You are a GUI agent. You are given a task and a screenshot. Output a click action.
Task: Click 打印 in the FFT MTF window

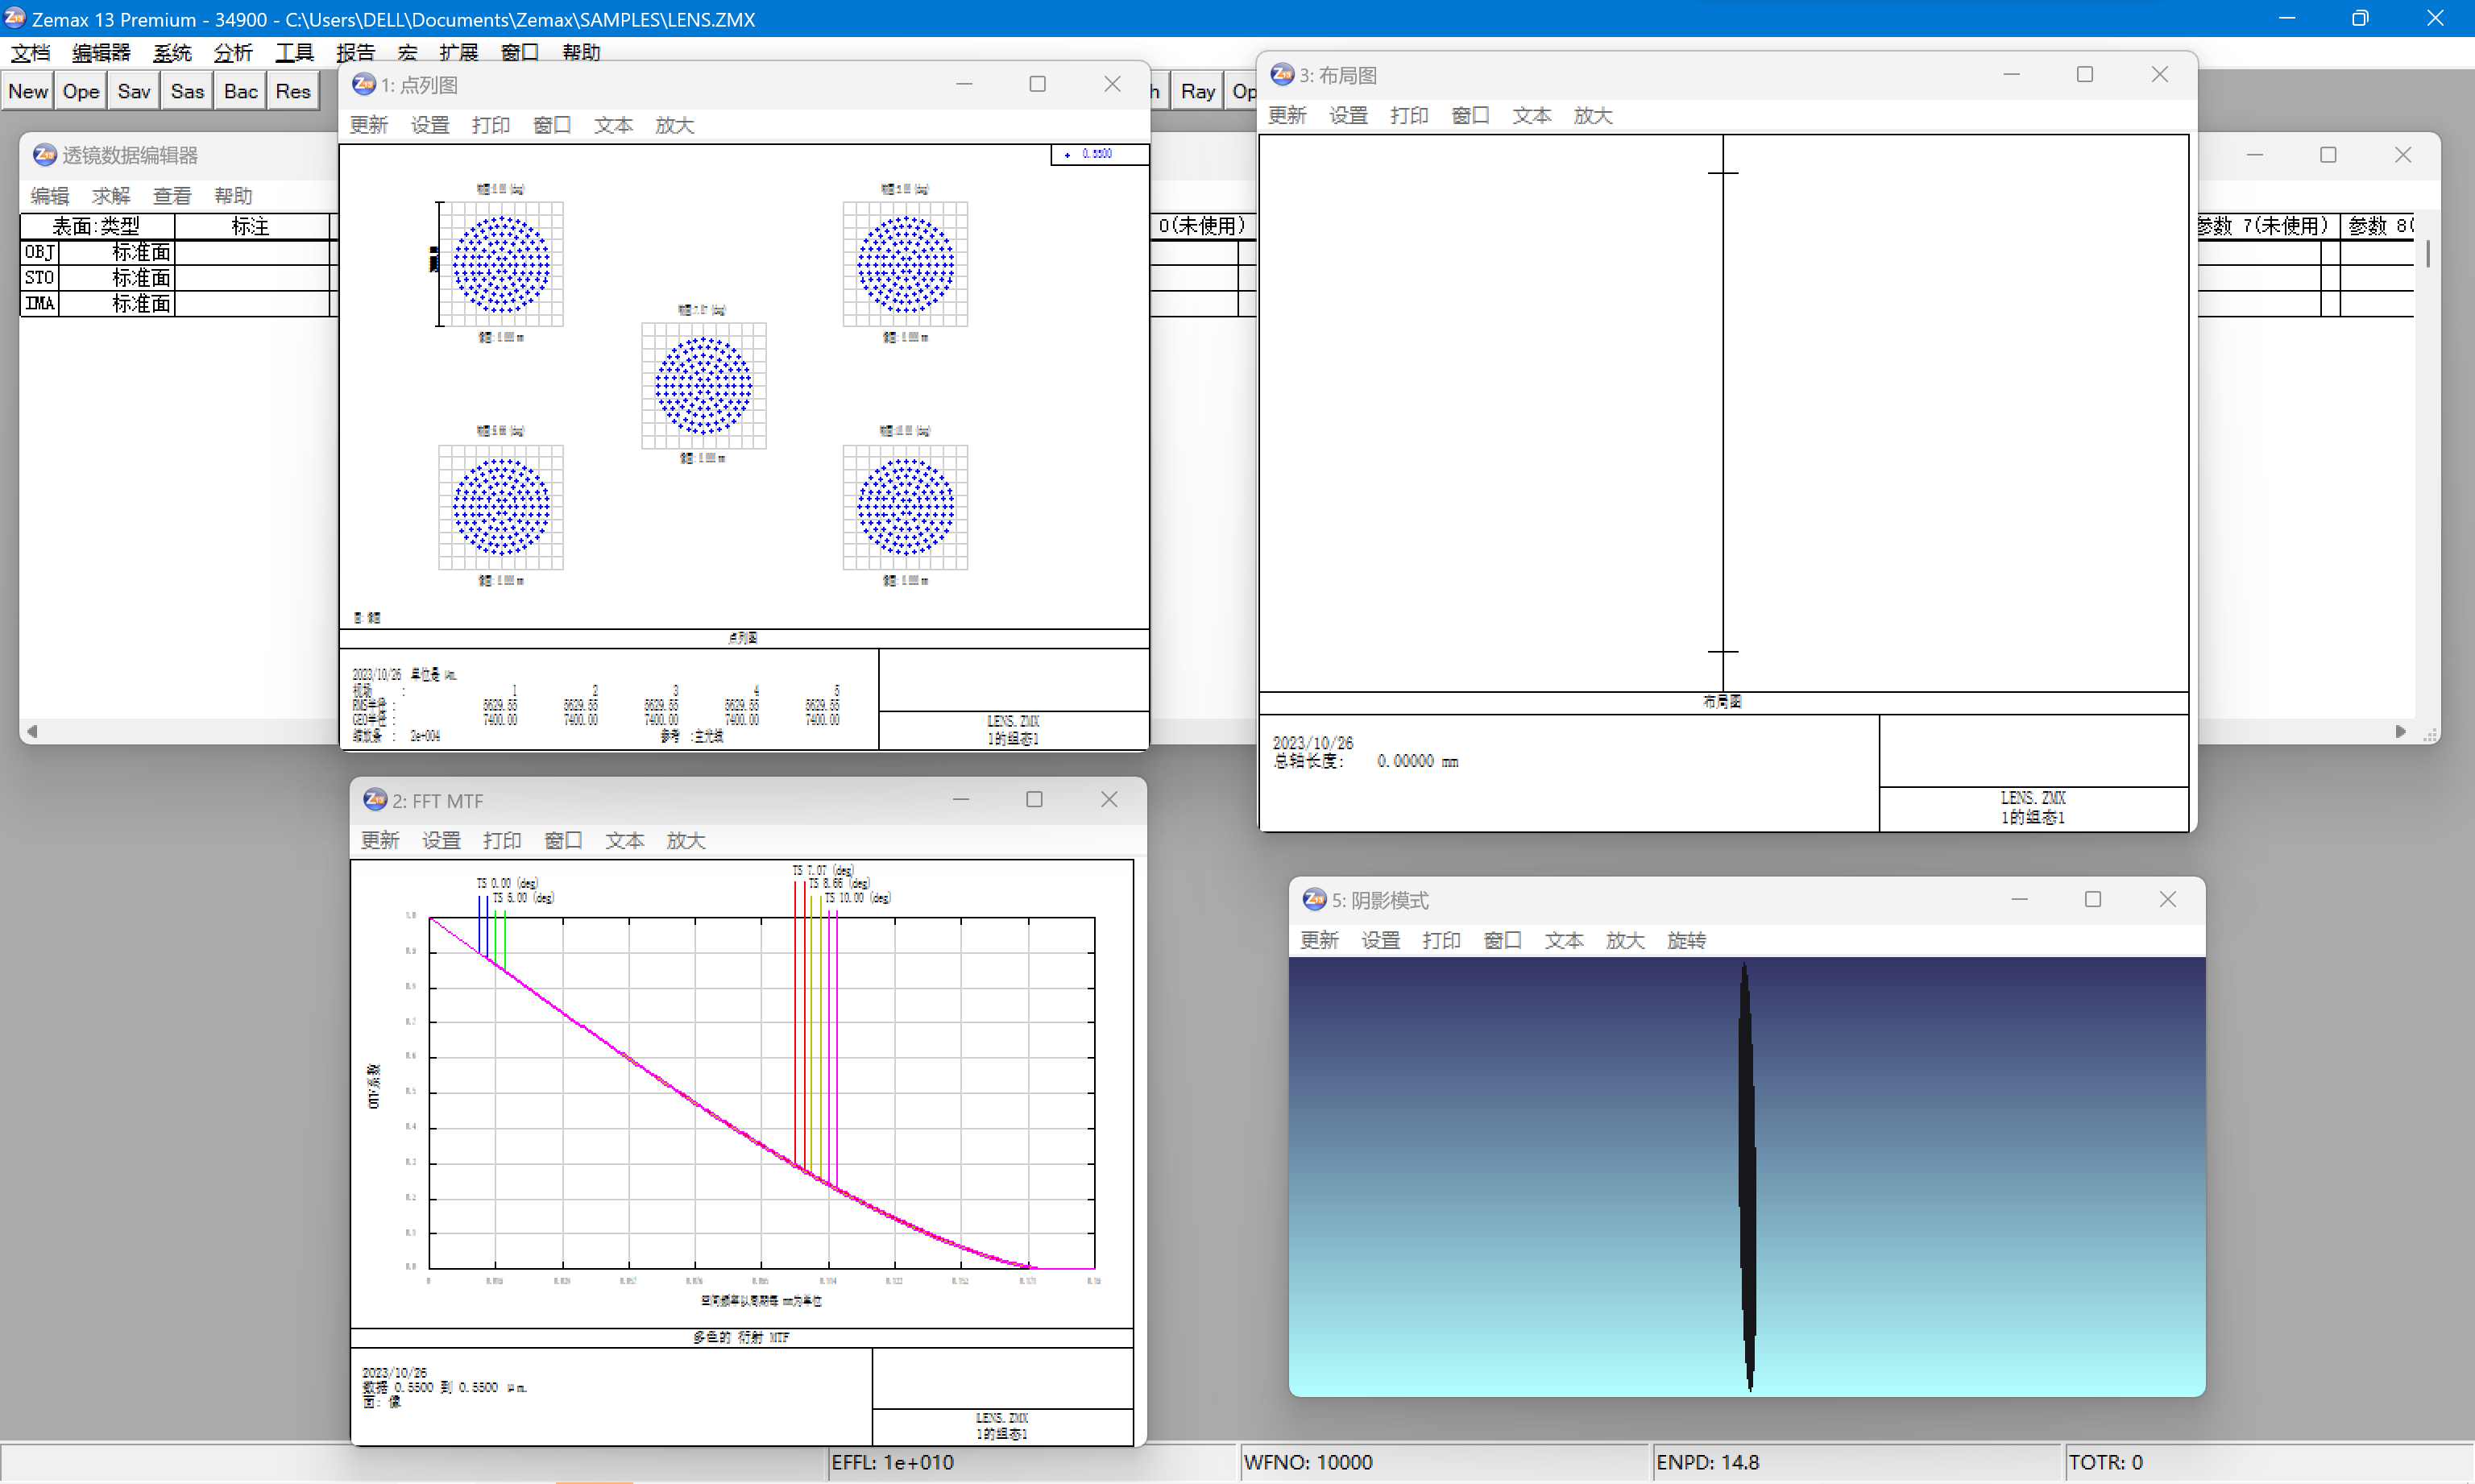pos(502,840)
